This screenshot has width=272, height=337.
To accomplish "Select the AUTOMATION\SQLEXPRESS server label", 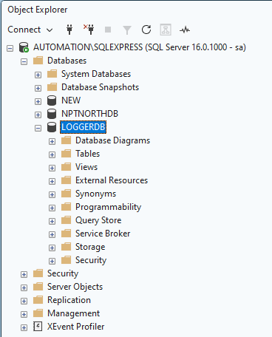I will coord(140,47).
